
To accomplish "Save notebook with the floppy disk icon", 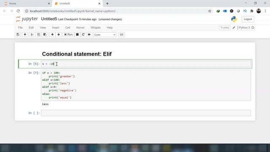I will [x=18, y=35].
